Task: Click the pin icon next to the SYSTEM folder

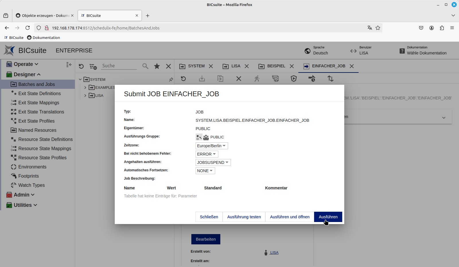Action: tap(171, 80)
